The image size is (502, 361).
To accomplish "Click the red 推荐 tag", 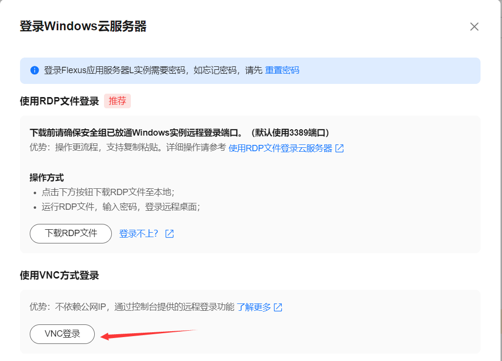I will click(117, 101).
